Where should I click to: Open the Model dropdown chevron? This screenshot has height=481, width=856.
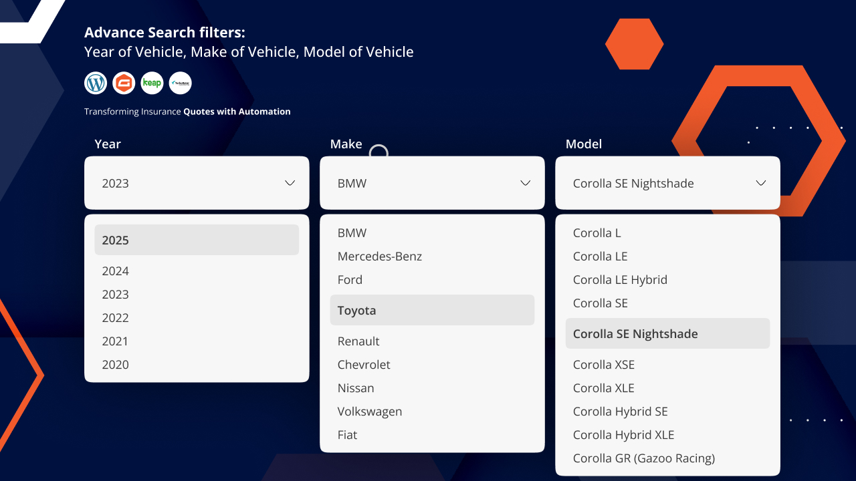tap(761, 183)
